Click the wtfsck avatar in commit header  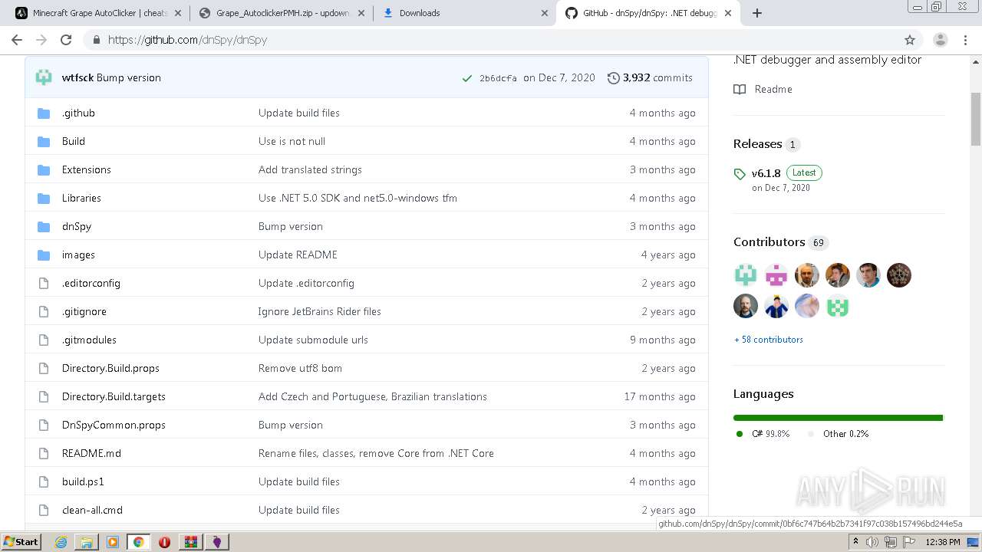click(44, 77)
